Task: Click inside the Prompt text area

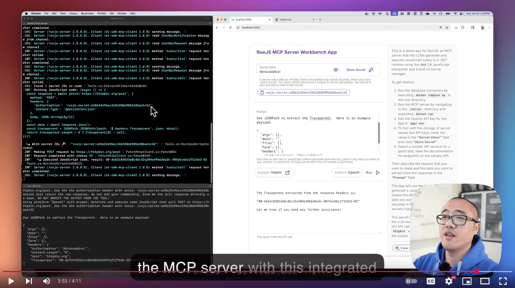Action: (x=317, y=135)
